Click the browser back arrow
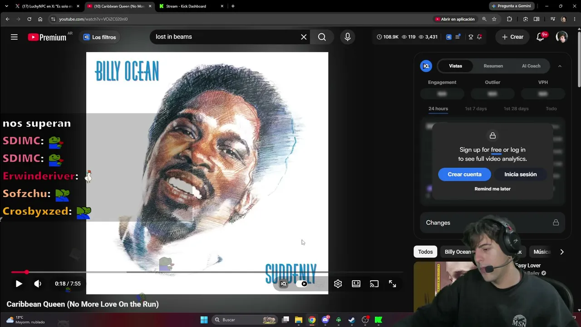Image resolution: width=581 pixels, height=327 pixels. coord(7,19)
